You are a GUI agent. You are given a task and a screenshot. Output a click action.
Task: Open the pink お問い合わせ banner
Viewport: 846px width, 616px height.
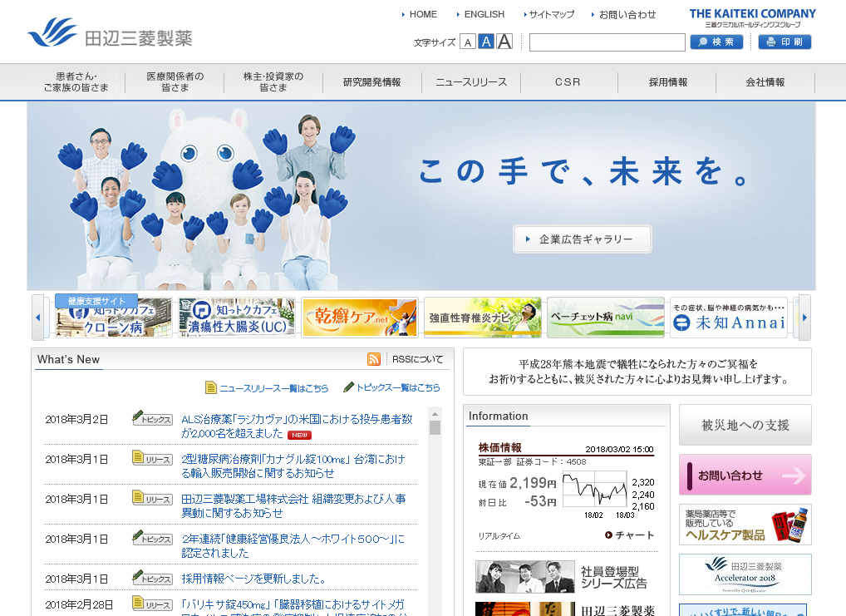[745, 475]
